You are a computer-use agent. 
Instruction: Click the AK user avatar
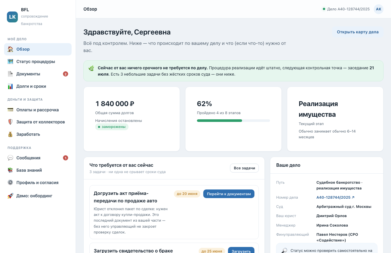(x=379, y=9)
